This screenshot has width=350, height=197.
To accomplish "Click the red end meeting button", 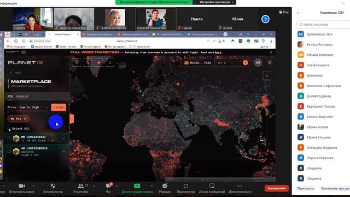I will pyautogui.click(x=277, y=188).
